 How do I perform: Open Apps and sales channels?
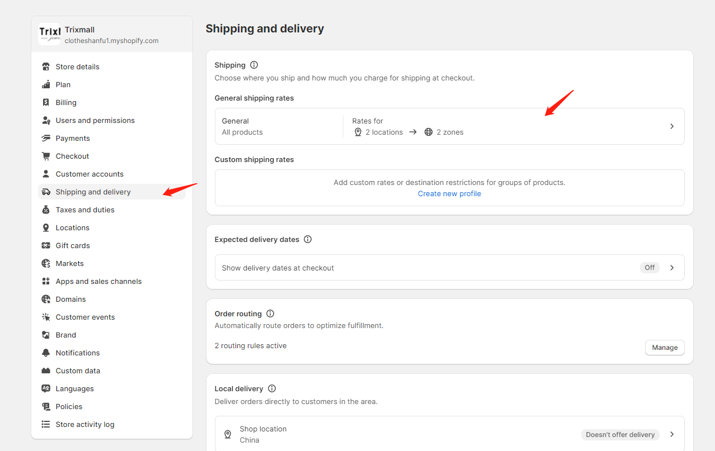[112, 281]
